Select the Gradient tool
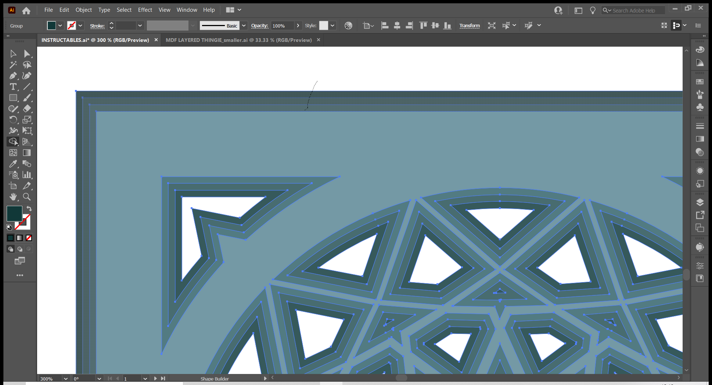712x385 pixels. pos(27,153)
